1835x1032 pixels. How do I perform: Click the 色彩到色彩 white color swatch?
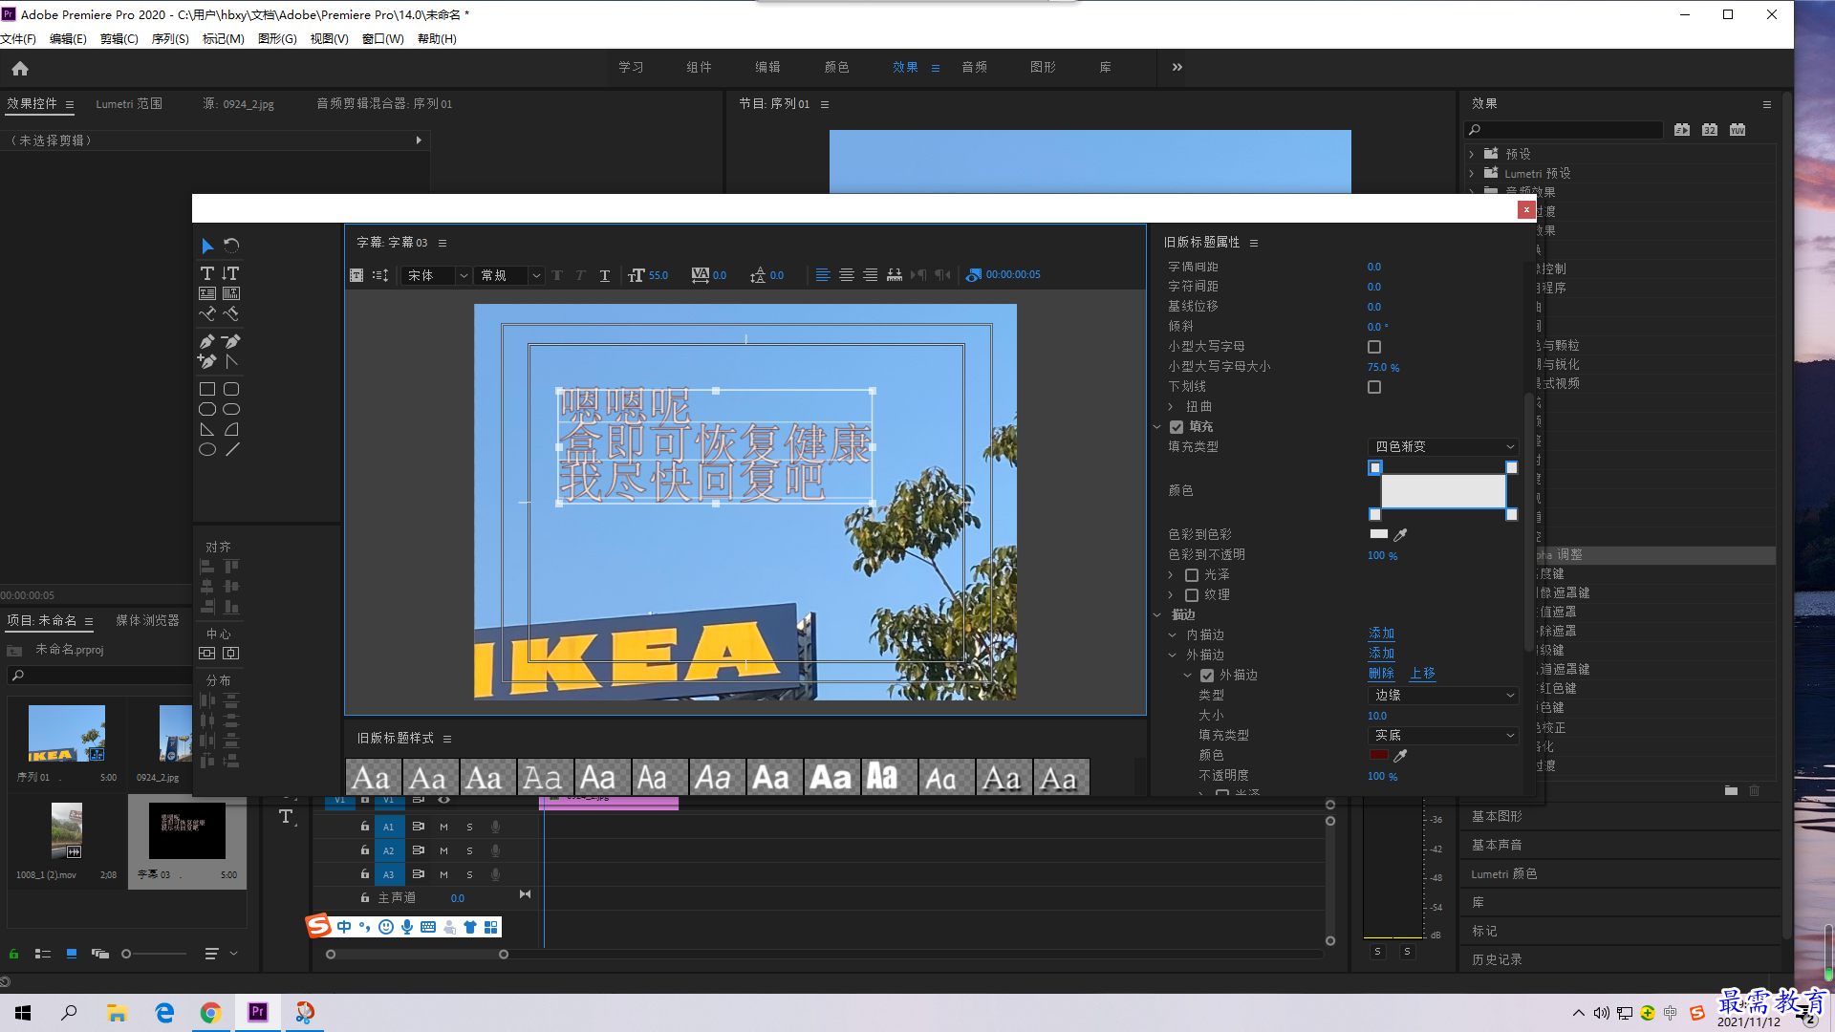coord(1378,534)
